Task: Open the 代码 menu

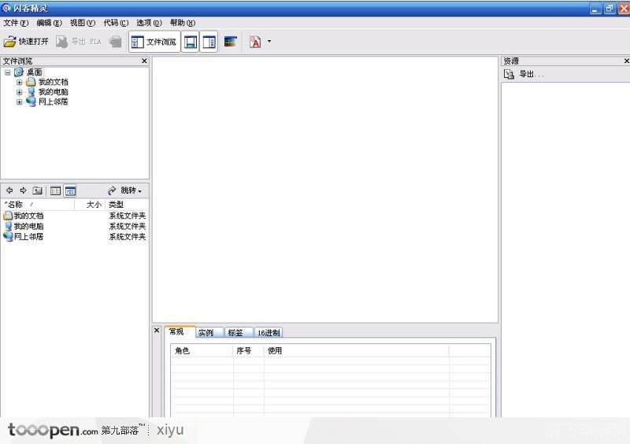Action: click(x=115, y=23)
